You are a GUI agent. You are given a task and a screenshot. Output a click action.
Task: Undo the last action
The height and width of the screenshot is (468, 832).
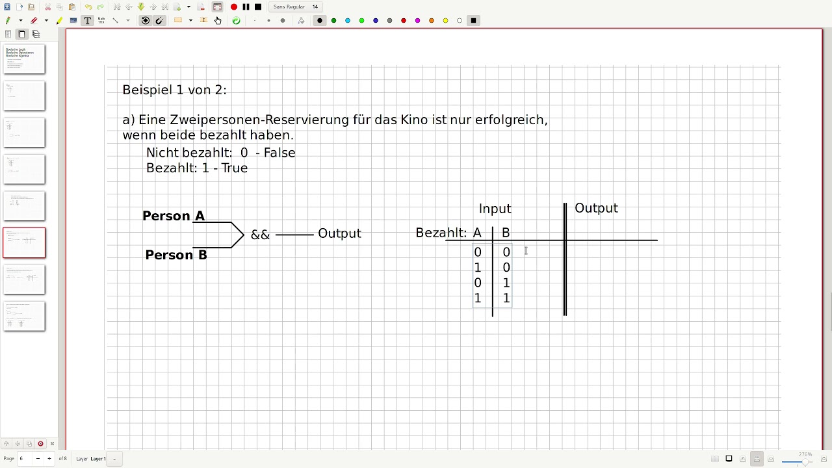pos(88,6)
